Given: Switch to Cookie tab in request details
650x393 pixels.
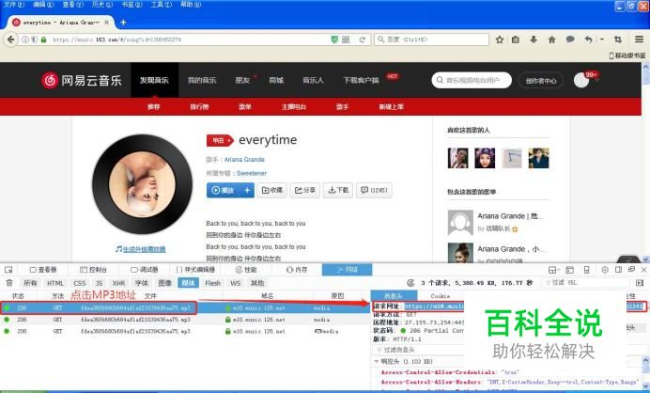Looking at the screenshot, I should click(441, 296).
